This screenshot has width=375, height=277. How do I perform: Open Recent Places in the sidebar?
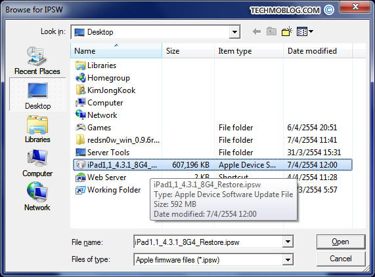point(37,61)
